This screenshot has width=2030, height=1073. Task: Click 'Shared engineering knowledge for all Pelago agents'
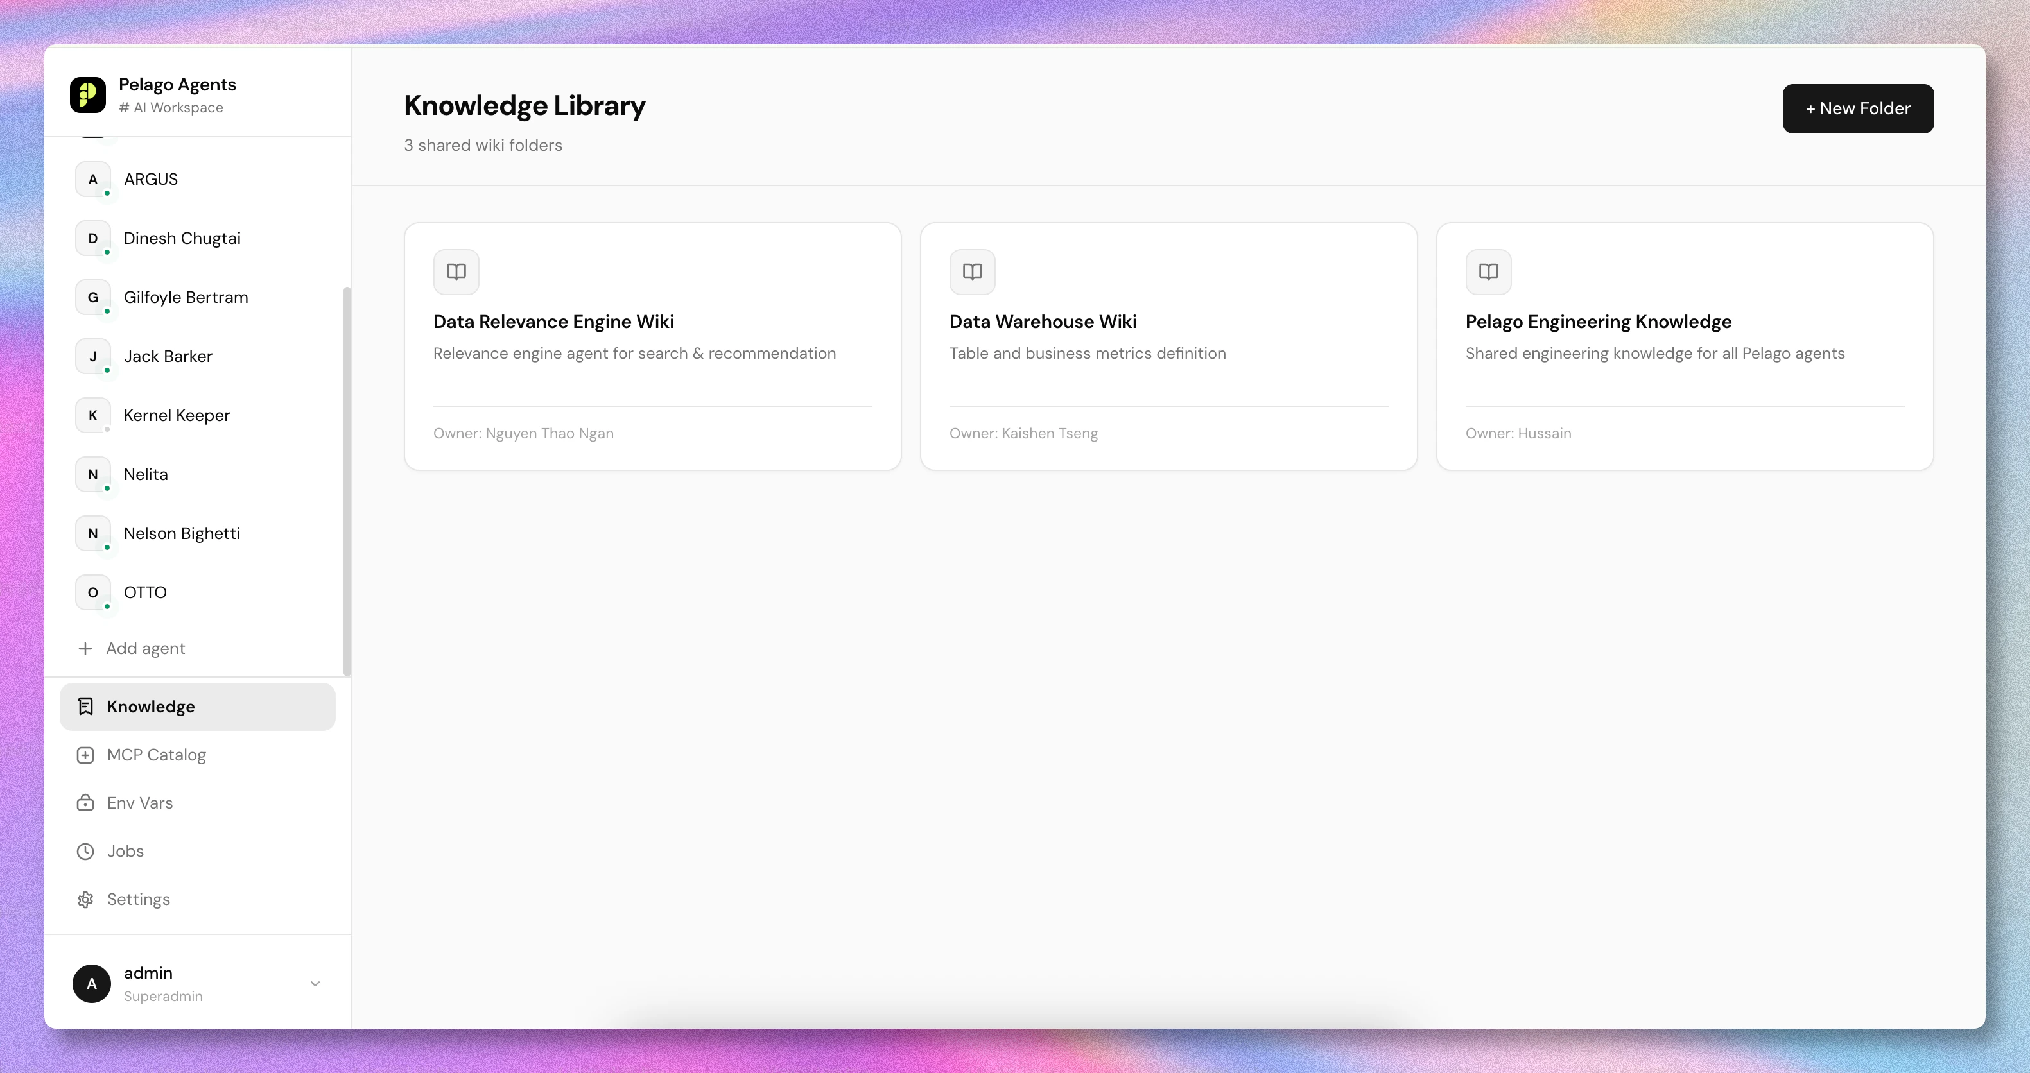click(1655, 354)
